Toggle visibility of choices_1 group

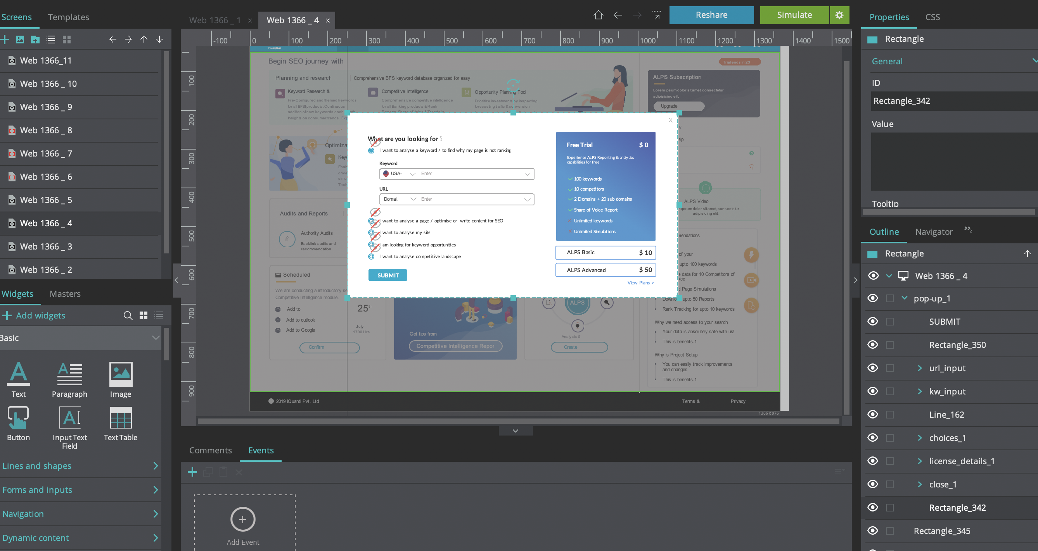(x=872, y=437)
